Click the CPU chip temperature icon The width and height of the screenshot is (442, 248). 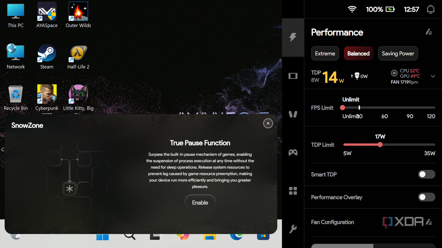tap(394, 73)
